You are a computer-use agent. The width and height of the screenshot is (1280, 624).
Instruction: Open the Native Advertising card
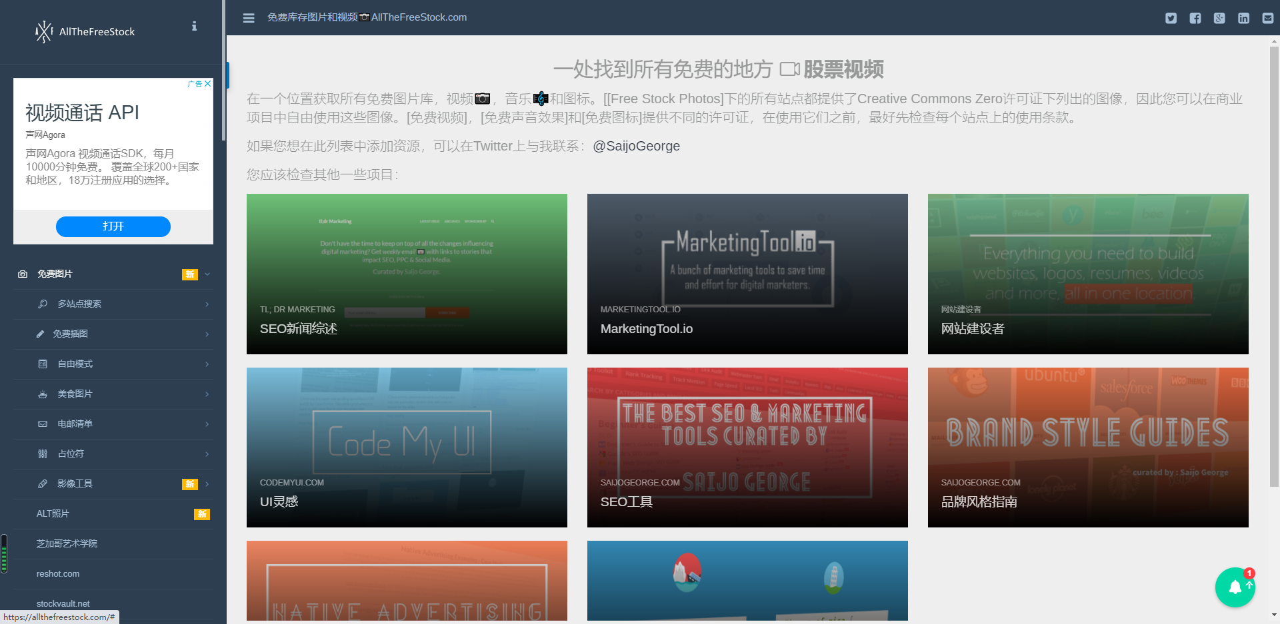(407, 581)
